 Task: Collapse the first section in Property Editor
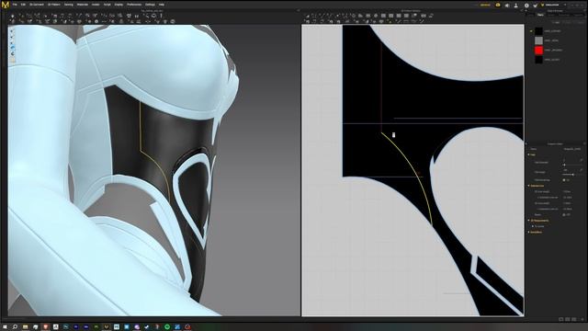click(529, 154)
